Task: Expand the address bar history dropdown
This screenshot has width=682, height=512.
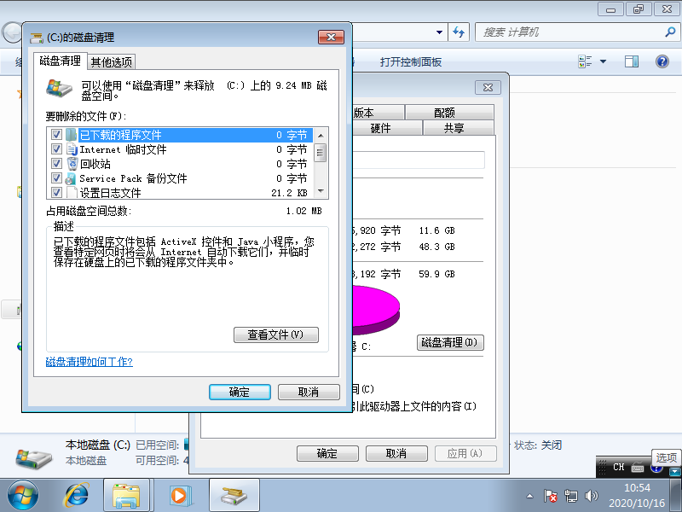Action: 440,32
